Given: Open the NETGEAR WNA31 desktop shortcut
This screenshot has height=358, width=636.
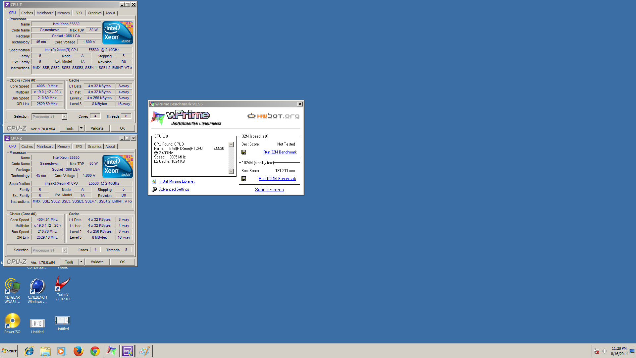Looking at the screenshot, I should click(x=12, y=290).
